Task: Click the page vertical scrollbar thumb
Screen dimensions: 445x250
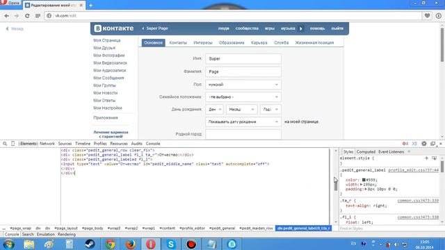Action: [x=442, y=44]
